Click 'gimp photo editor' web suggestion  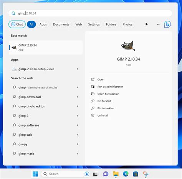coord(46,106)
